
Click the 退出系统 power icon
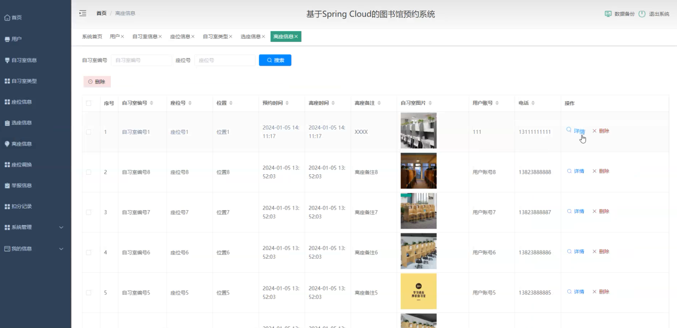tap(642, 14)
